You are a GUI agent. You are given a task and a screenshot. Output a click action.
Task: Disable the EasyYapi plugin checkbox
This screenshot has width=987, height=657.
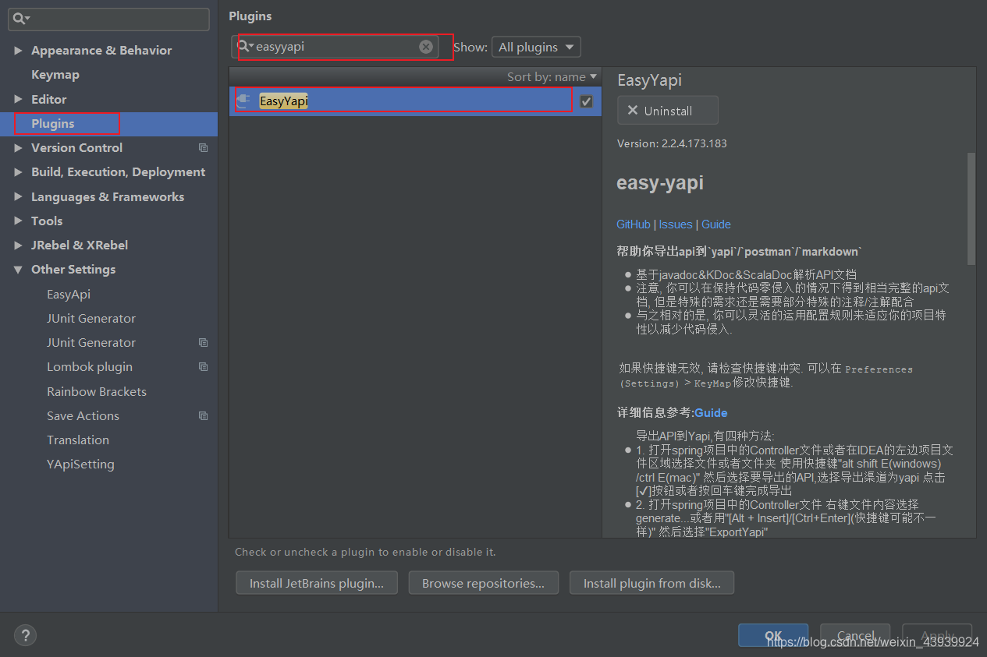[x=586, y=101]
